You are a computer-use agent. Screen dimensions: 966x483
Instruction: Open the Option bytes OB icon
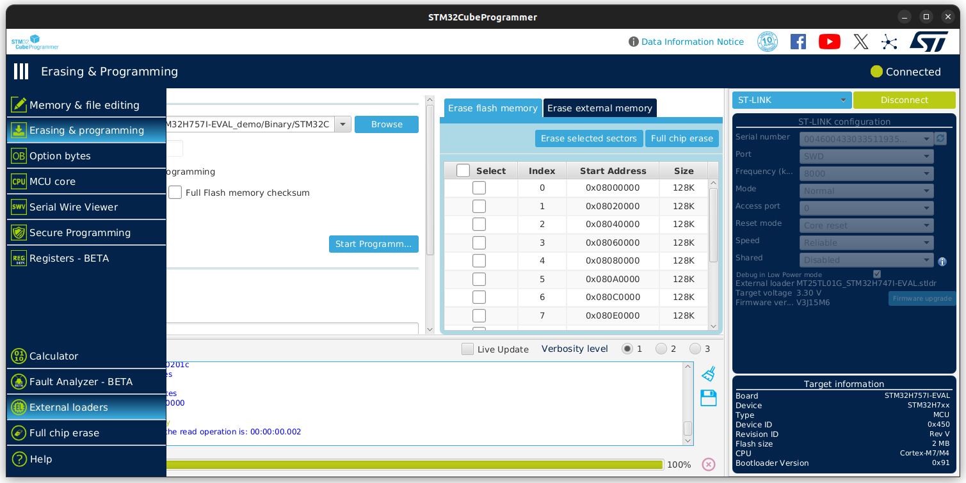click(x=19, y=155)
